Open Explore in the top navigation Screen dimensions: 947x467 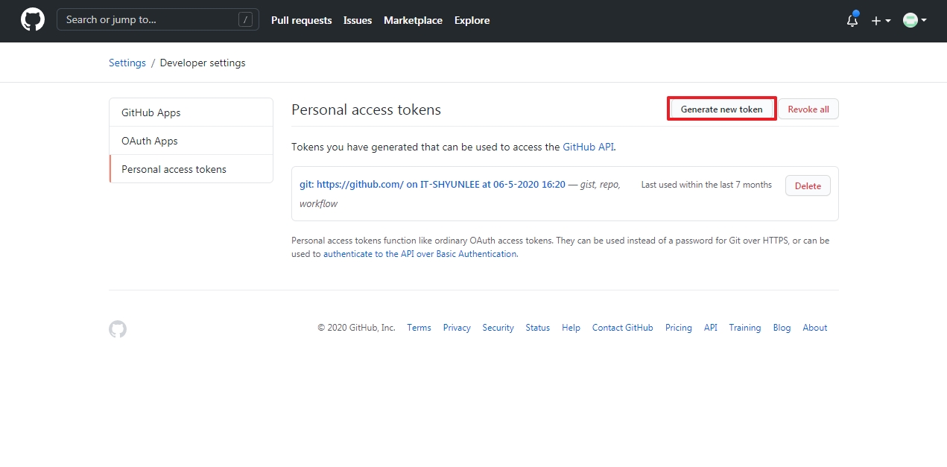pos(472,20)
